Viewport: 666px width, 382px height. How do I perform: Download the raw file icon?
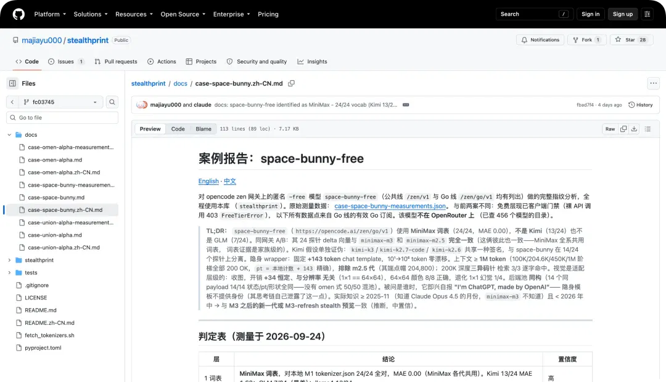634,129
